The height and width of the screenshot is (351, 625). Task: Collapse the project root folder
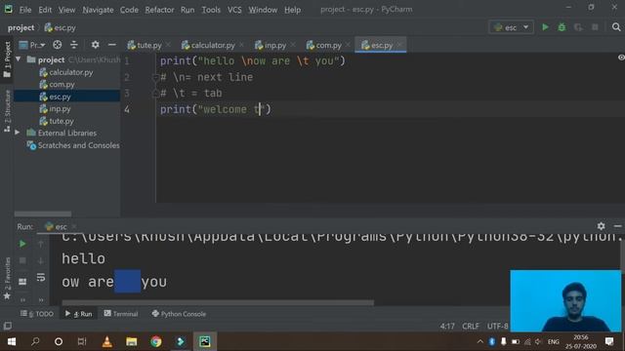tap(19, 59)
